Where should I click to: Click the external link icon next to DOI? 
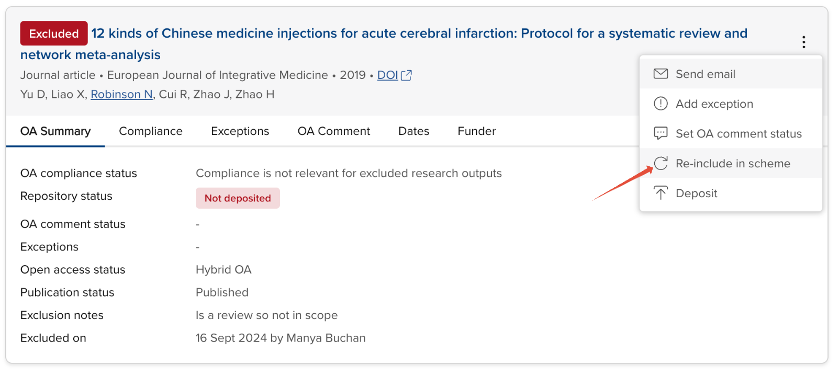pyautogui.click(x=406, y=75)
